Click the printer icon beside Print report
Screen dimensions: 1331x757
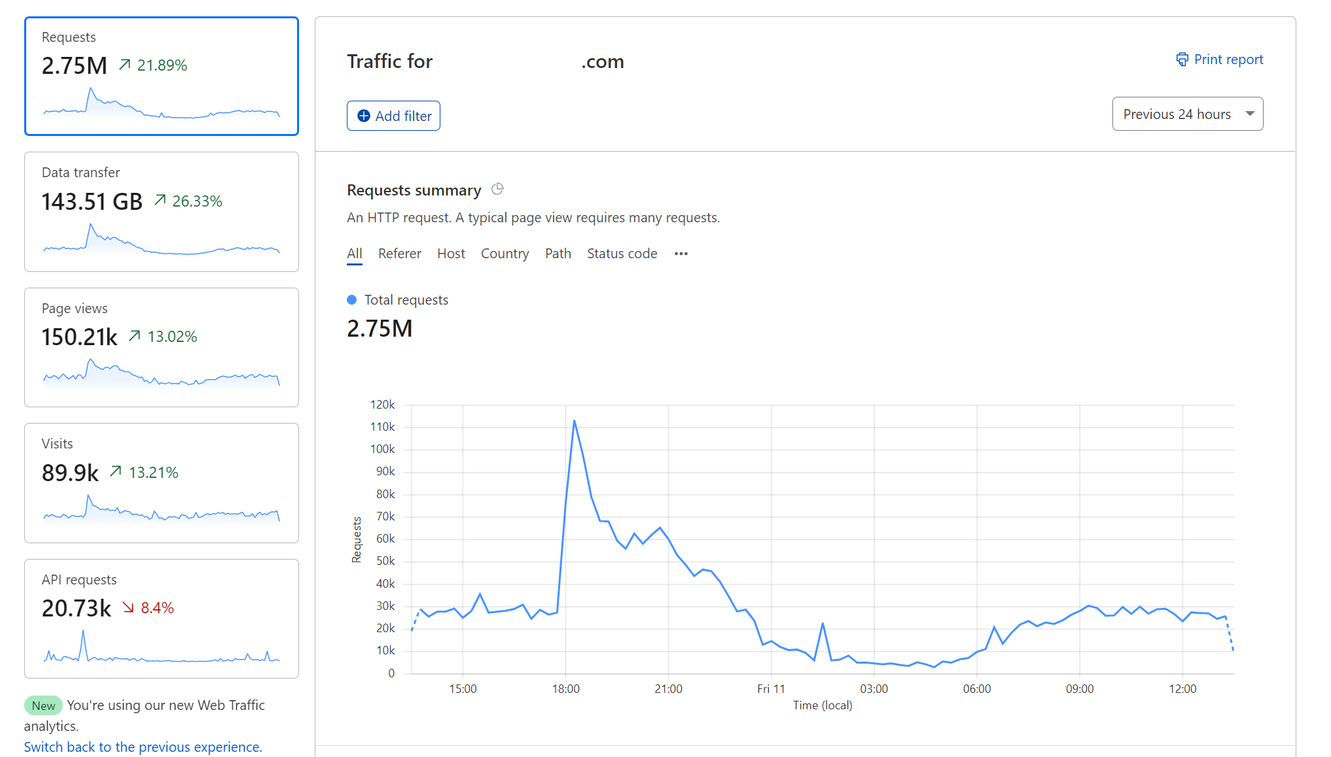pyautogui.click(x=1182, y=59)
